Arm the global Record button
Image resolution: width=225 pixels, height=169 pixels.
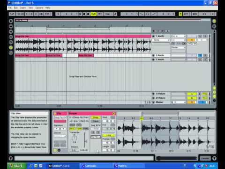click(88, 14)
